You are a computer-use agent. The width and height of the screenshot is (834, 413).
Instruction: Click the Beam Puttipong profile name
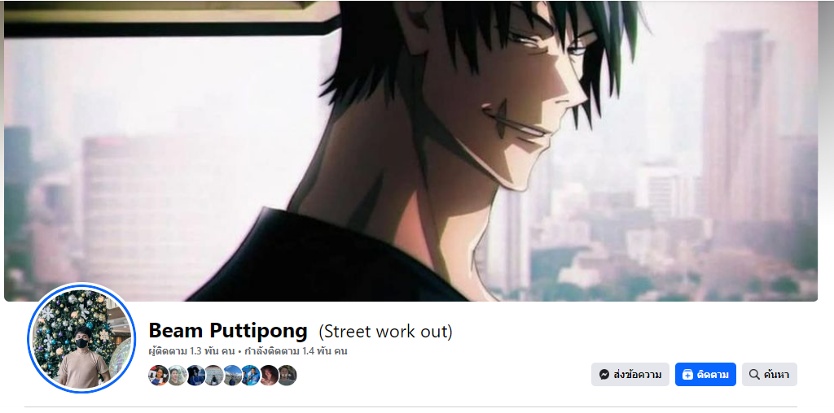(228, 331)
